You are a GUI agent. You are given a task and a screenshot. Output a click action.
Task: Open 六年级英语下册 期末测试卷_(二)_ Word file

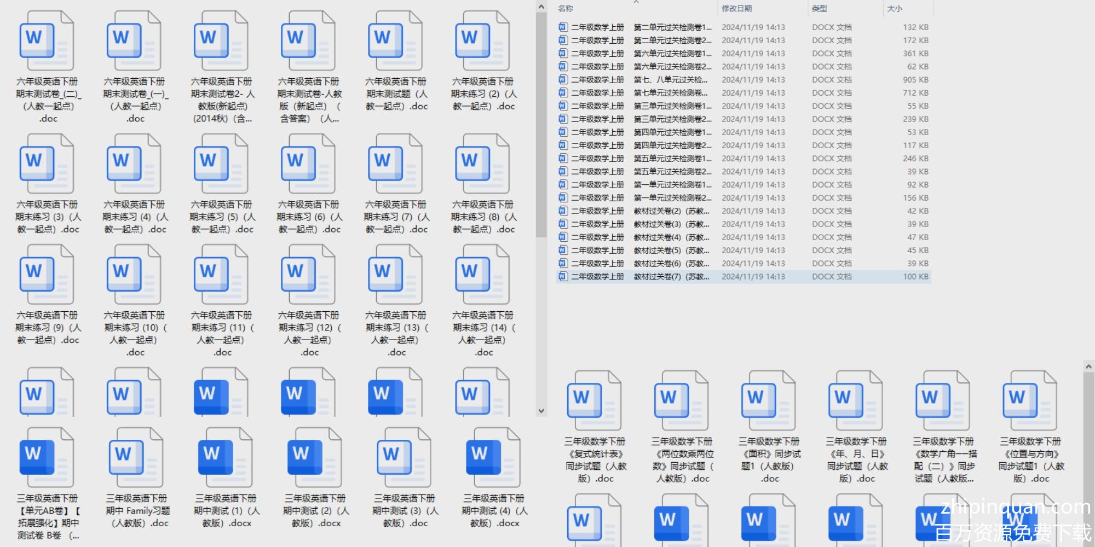47,42
